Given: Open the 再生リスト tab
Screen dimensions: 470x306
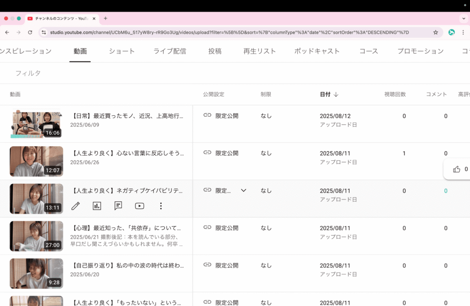Looking at the screenshot, I should 259,51.
